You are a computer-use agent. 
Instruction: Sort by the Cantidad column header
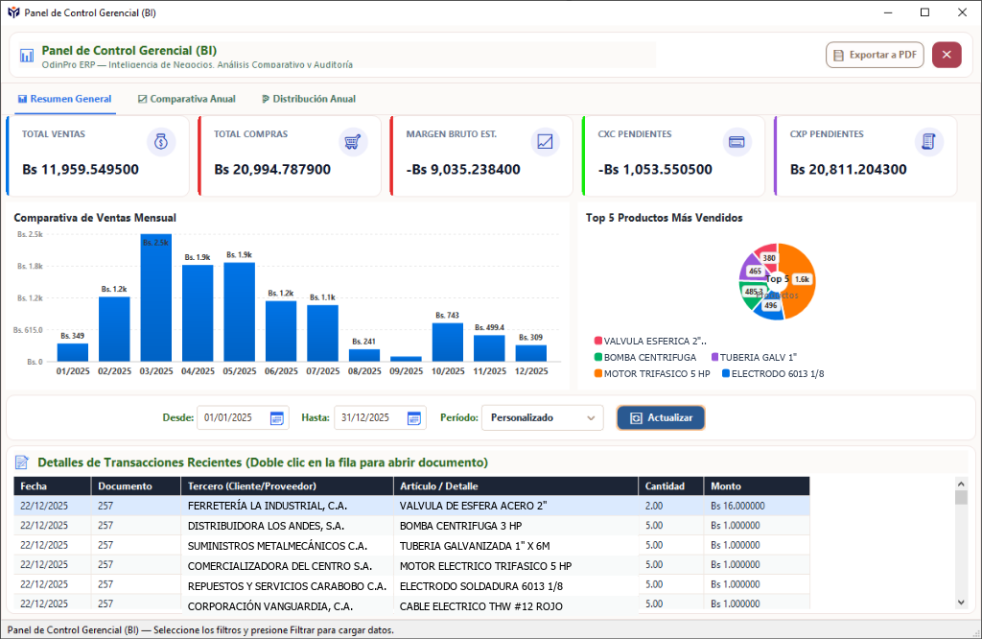tap(670, 486)
